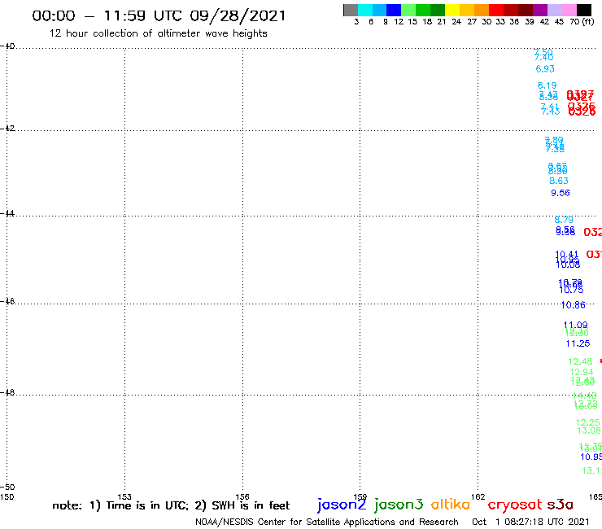The height and width of the screenshot is (529, 602).
Task: Click the medium green 18 ft swatch
Action: 423,10
